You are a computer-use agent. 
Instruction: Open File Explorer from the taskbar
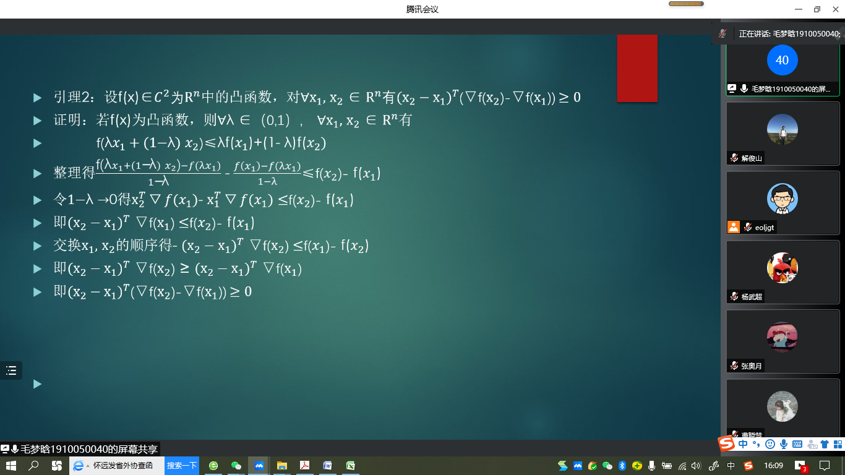(281, 466)
